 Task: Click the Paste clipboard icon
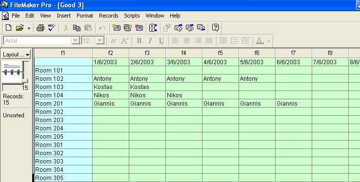pos(88,28)
